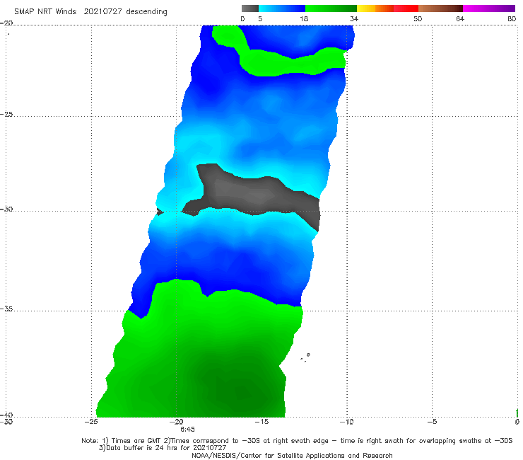This screenshot has width=523, height=460.
Task: Click the NOAA/NESDIS Center for Satellite Applications credit
Action: 292,455
